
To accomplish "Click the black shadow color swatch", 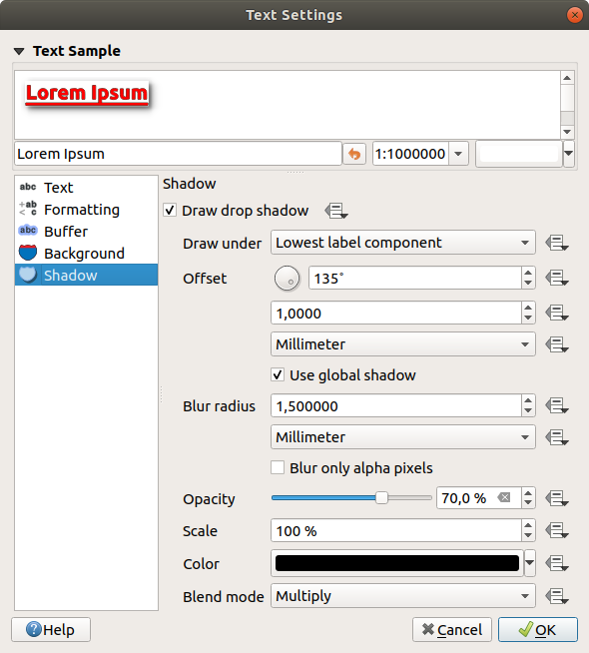I will tap(397, 563).
